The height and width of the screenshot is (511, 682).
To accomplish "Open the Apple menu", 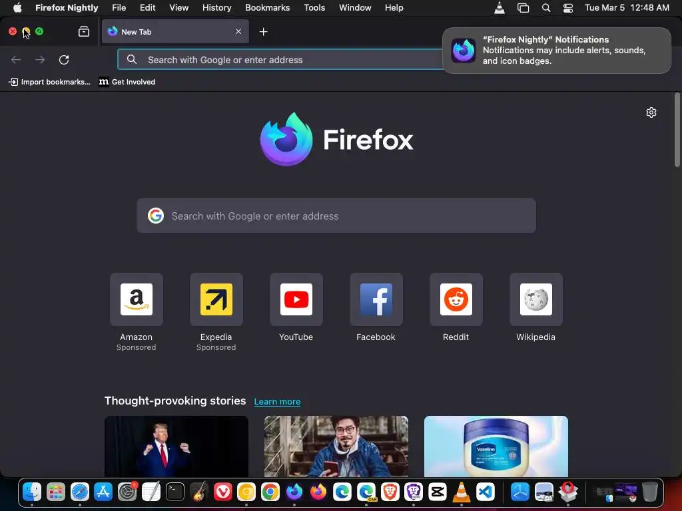I will tap(17, 8).
